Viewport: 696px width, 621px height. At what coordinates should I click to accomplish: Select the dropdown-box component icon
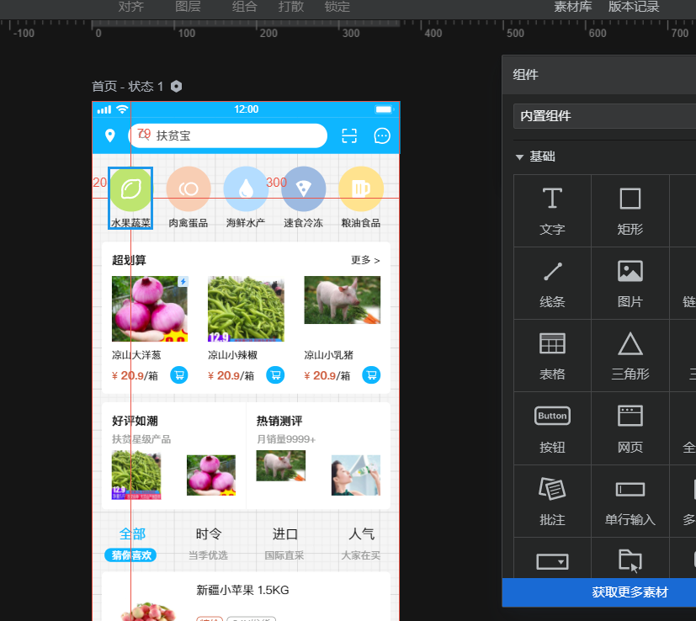coord(552,561)
